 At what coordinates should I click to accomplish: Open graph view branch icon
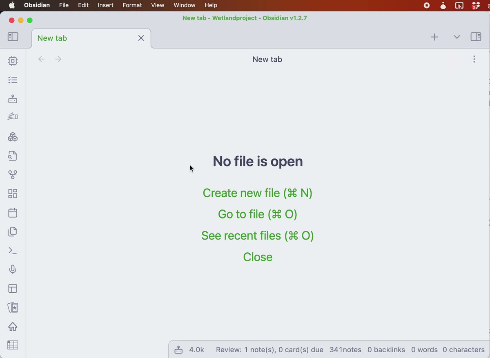(x=13, y=175)
